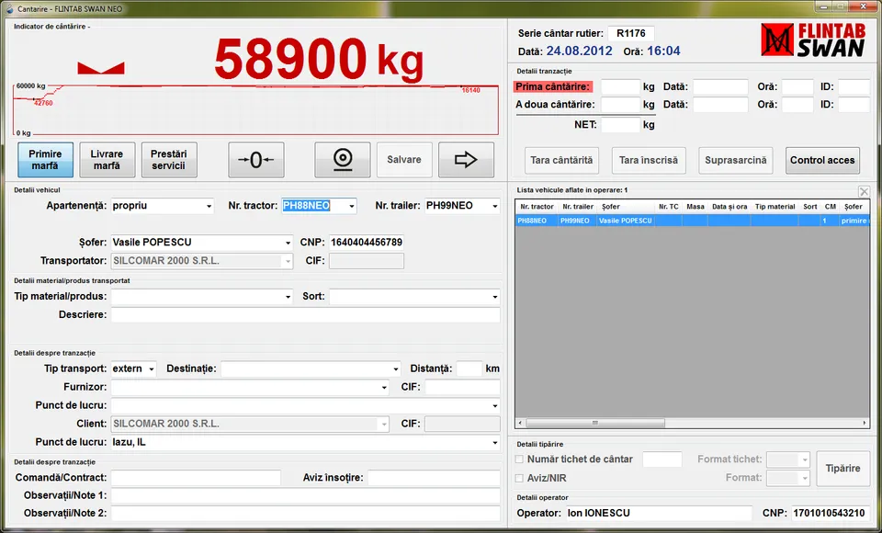Select Prestări servicii mode
The height and width of the screenshot is (533, 882).
pyautogui.click(x=169, y=160)
